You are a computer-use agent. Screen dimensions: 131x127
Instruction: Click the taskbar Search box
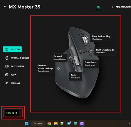point(38,124)
